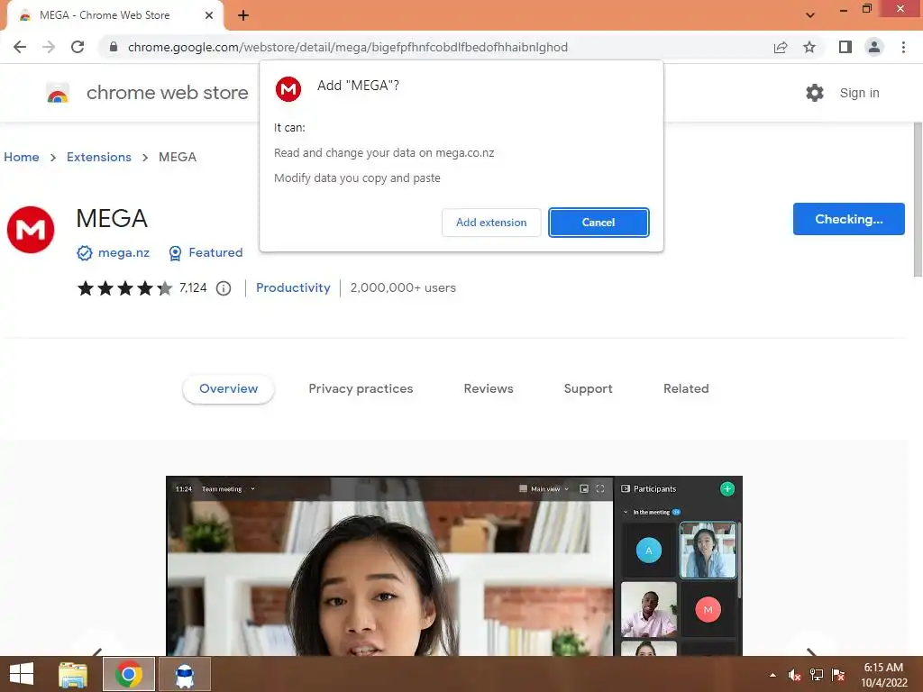Click the Featured badge icon
923x692 pixels.
[x=176, y=253]
